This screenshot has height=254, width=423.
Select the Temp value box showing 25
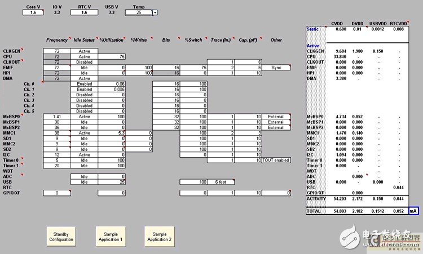point(136,12)
